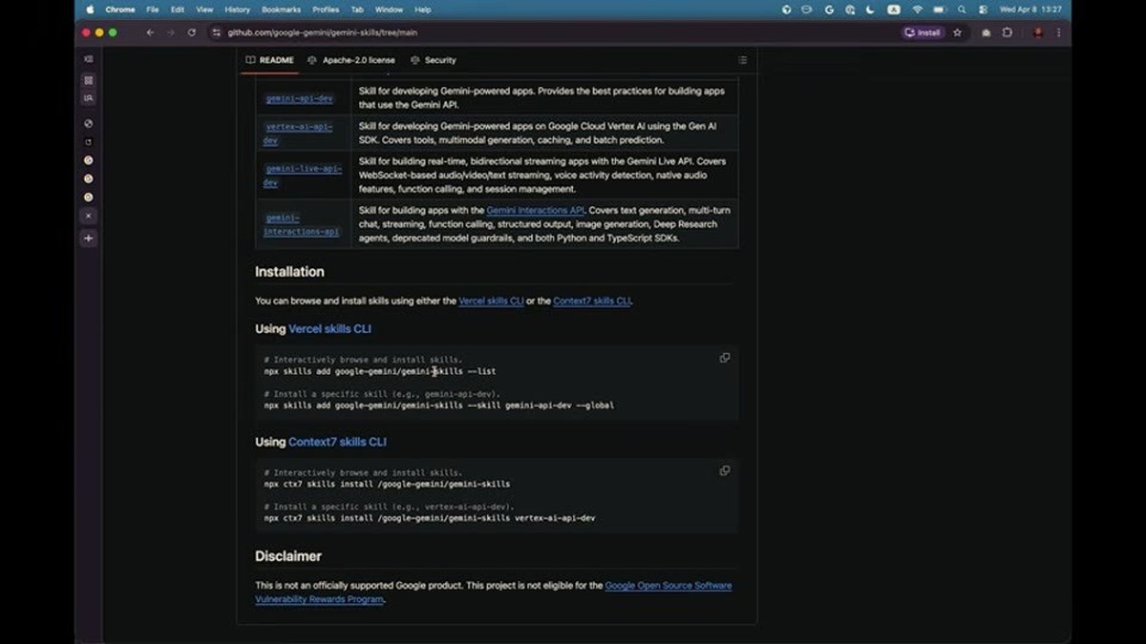This screenshot has width=1146, height=644.
Task: Open the macOS Spotlight search icon
Action: [x=962, y=10]
